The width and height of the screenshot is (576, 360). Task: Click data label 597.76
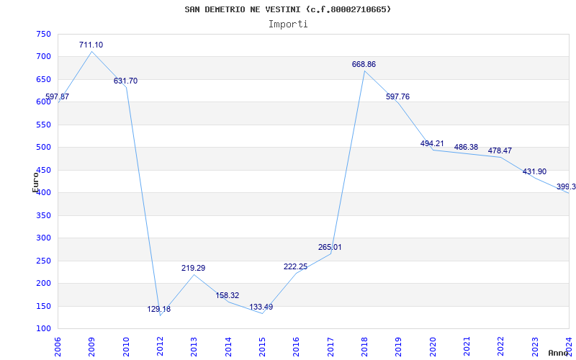tap(398, 96)
